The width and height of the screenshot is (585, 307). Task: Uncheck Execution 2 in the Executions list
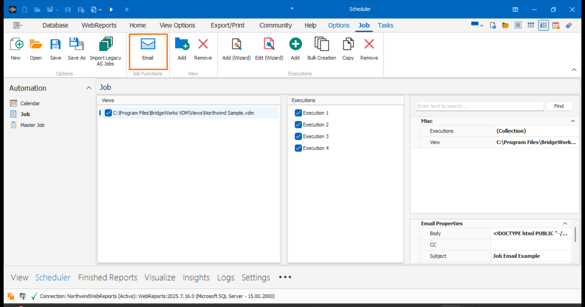[298, 124]
